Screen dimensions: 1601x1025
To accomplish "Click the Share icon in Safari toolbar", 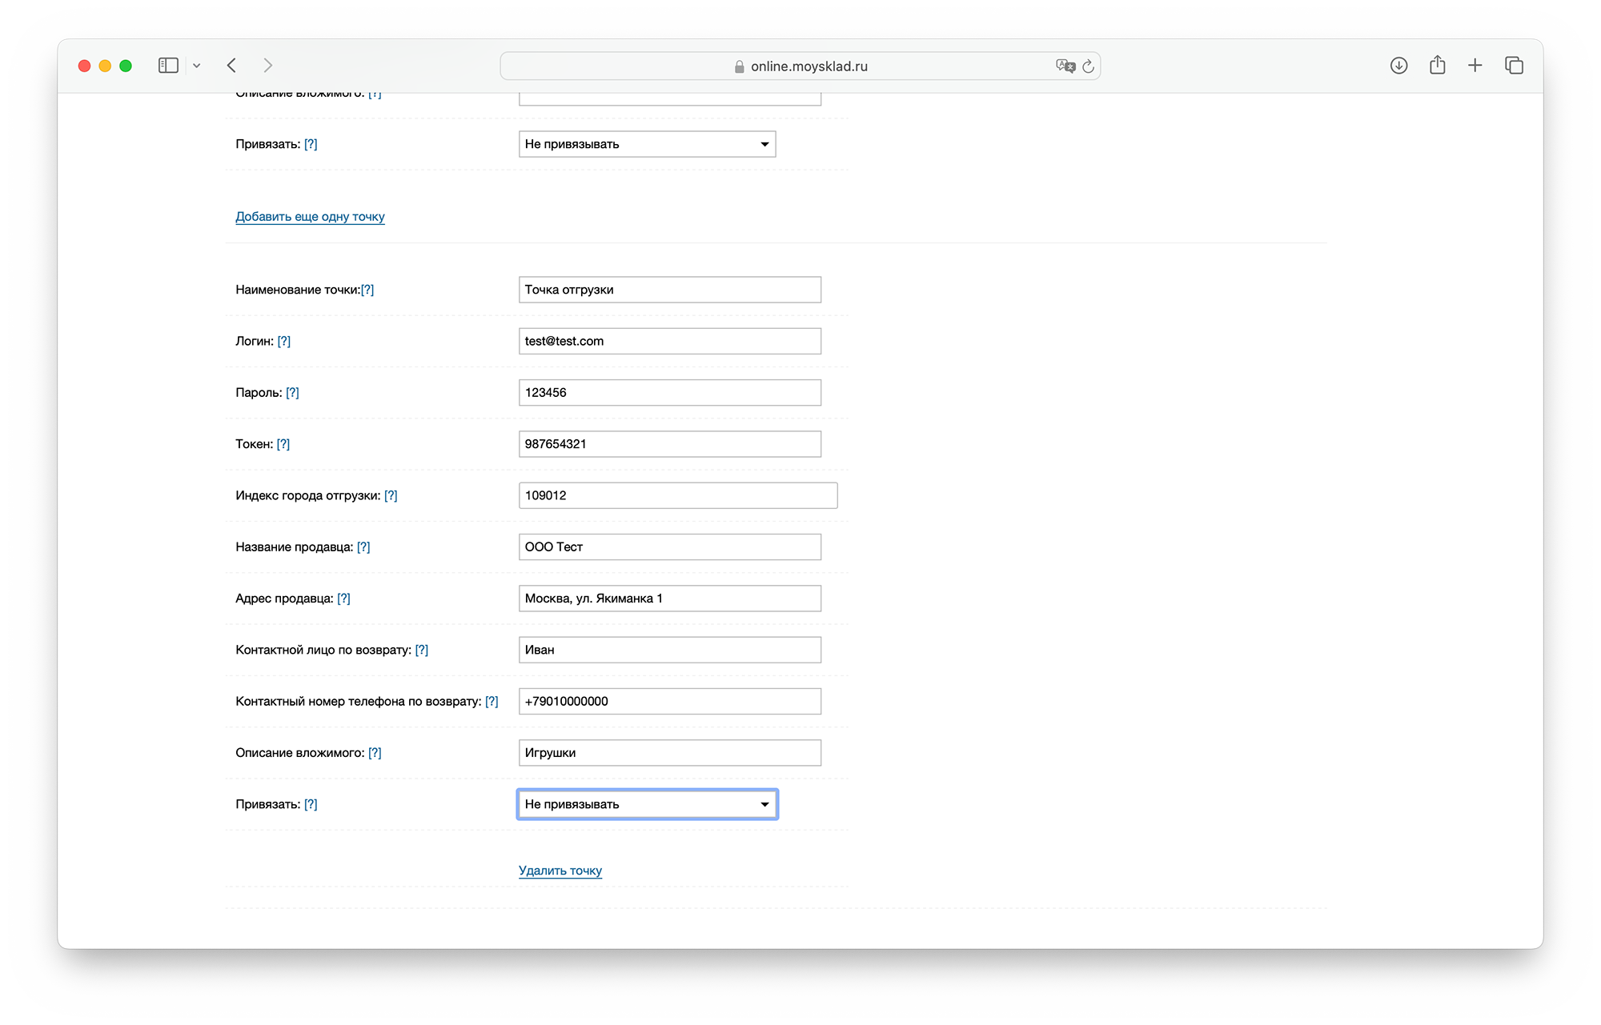I will pyautogui.click(x=1438, y=66).
